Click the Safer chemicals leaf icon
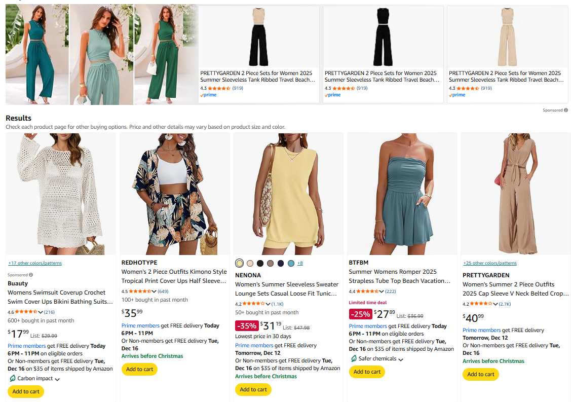Screen dimensions: 571x402 click(354, 358)
